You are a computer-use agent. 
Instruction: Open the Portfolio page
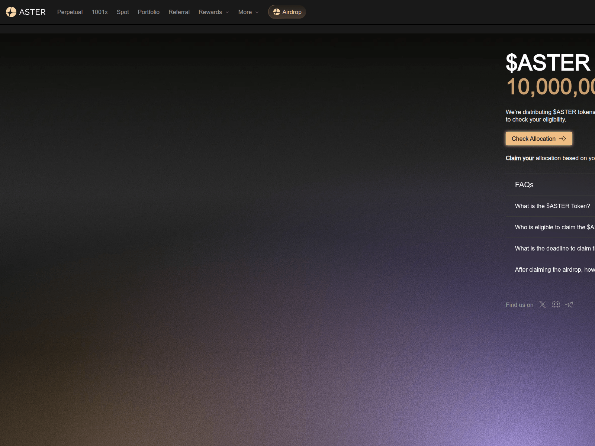(148, 12)
